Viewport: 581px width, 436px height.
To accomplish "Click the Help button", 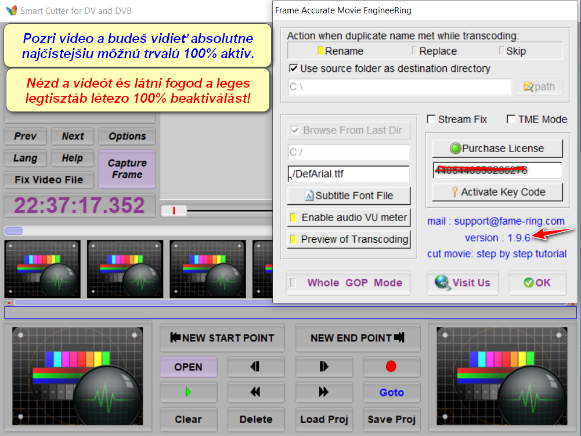I will [x=72, y=158].
